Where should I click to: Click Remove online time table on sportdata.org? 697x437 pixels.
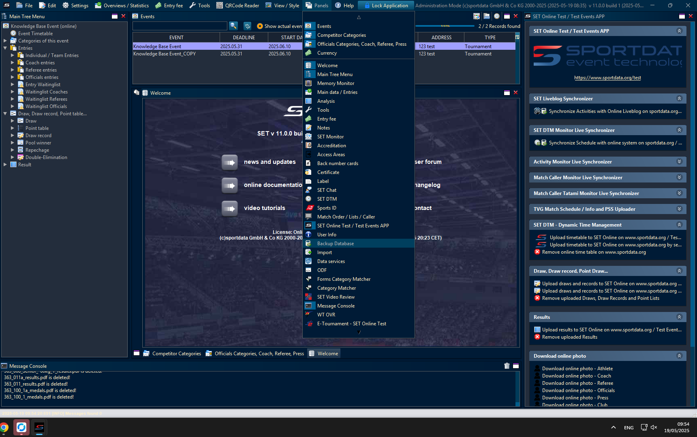pyautogui.click(x=594, y=252)
